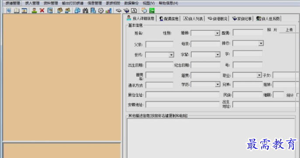Open the 数据备份 menu
This screenshot has height=158, width=300.
pos(132,3)
